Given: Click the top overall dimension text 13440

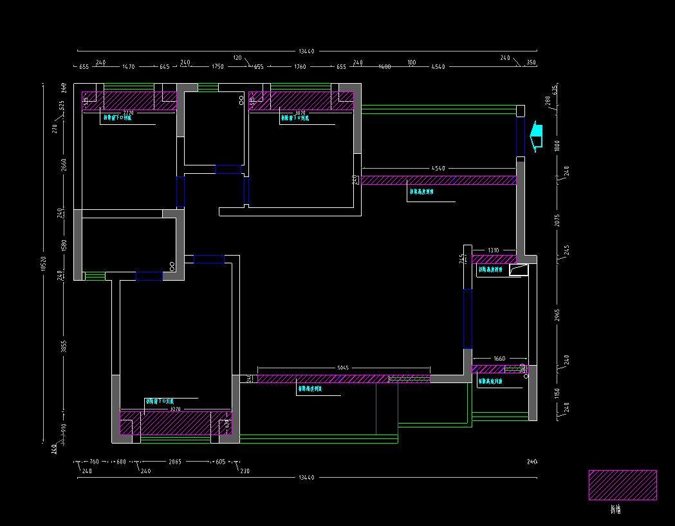Looking at the screenshot, I should point(306,51).
